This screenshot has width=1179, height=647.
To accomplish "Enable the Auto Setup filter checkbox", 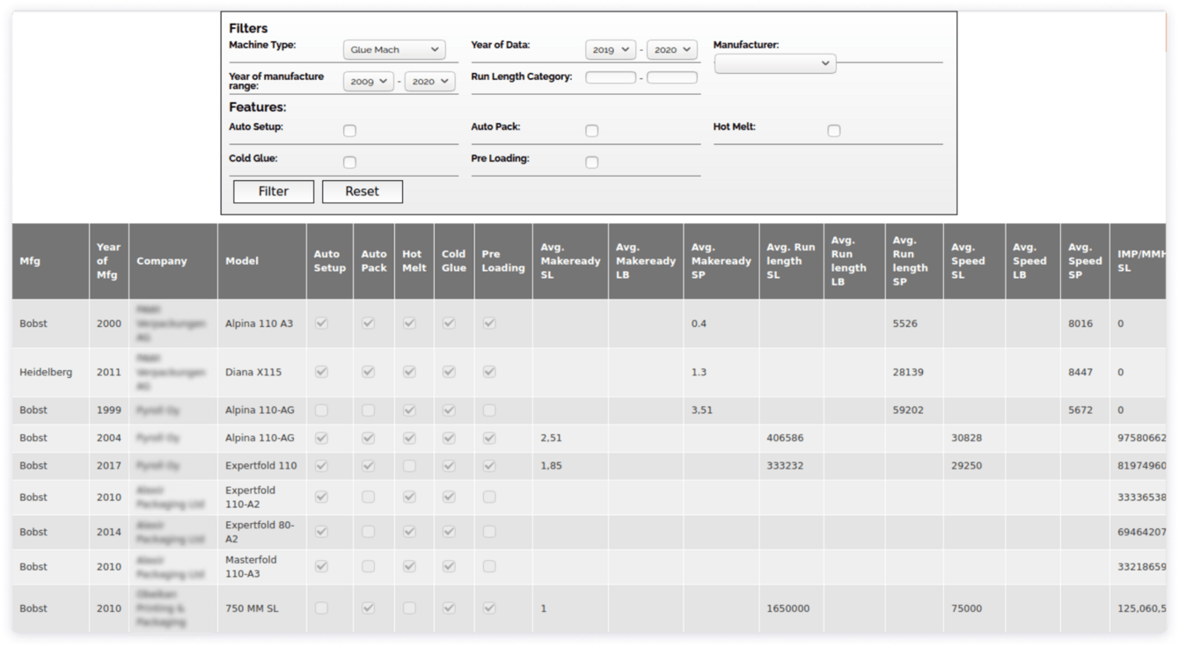I will (349, 130).
